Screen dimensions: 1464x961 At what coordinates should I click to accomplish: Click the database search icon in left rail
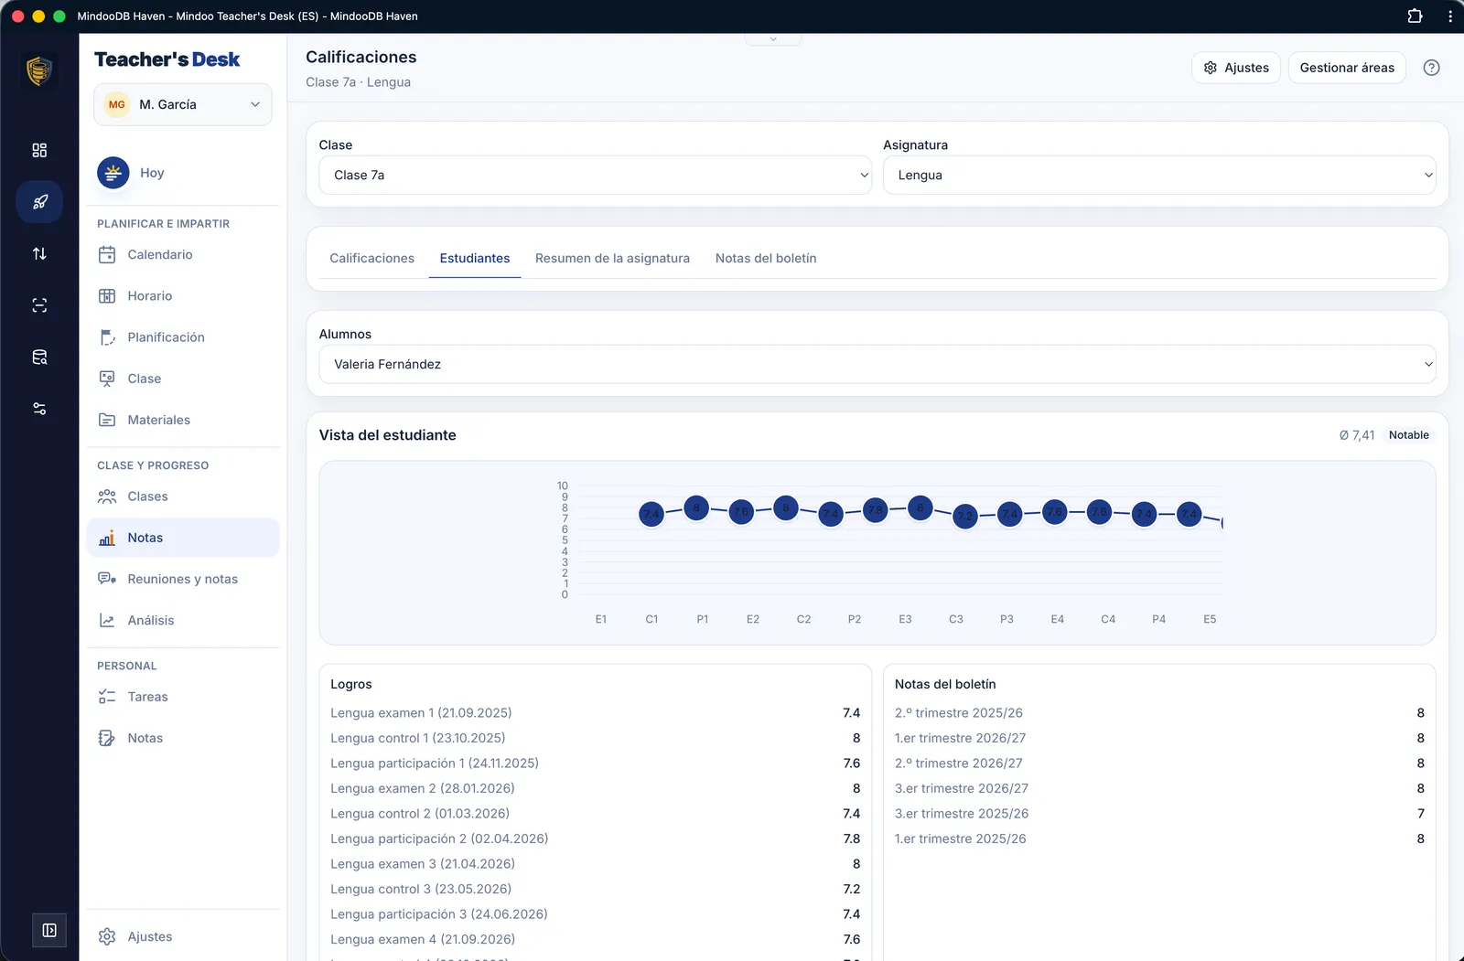click(x=39, y=357)
